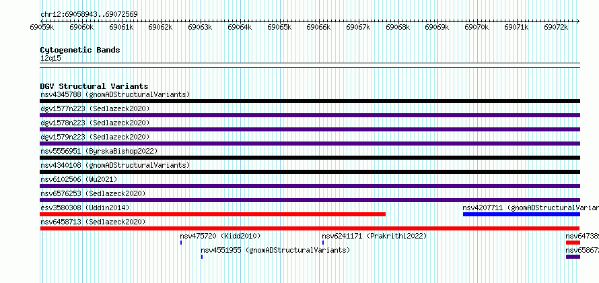This screenshot has width=599, height=283.
Task: Click the 69071k ruler tick label
Action: [x=516, y=27]
